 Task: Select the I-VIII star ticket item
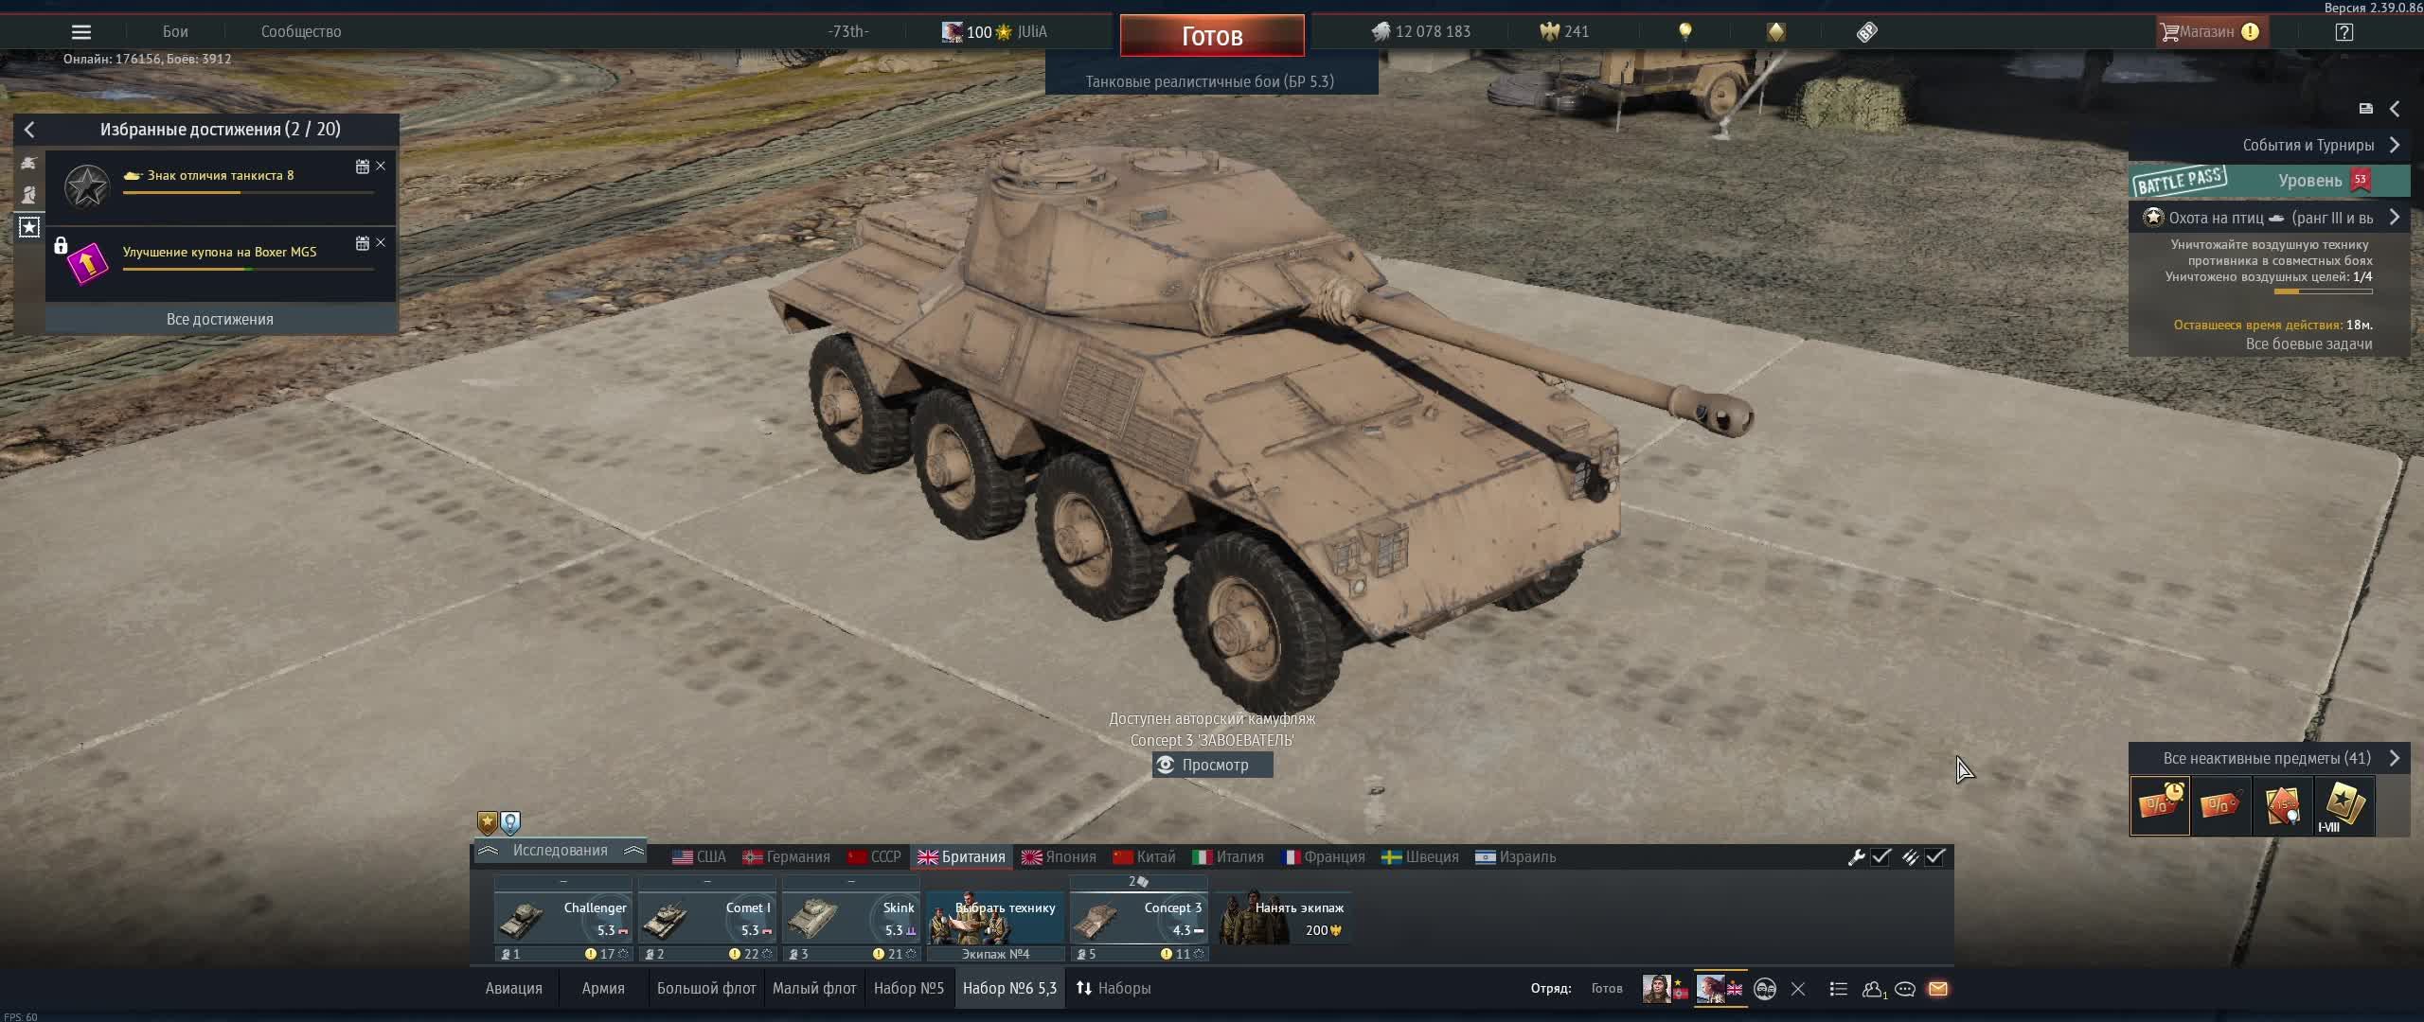(x=2344, y=805)
